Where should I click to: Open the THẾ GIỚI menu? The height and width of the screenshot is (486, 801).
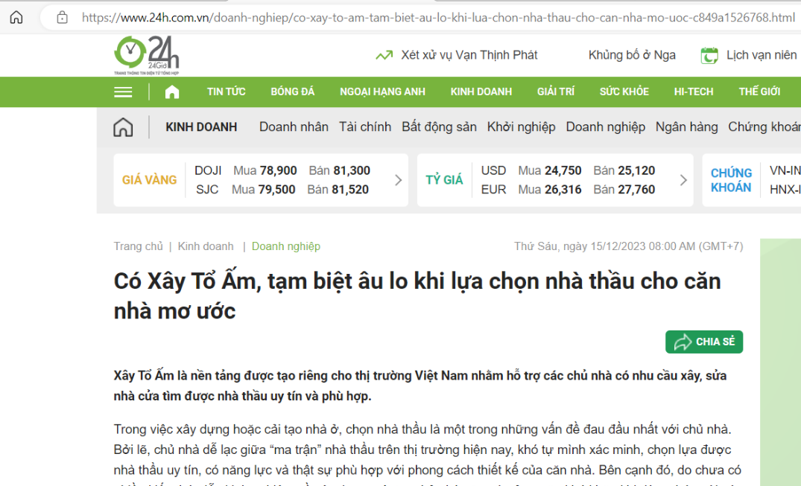pos(759,92)
